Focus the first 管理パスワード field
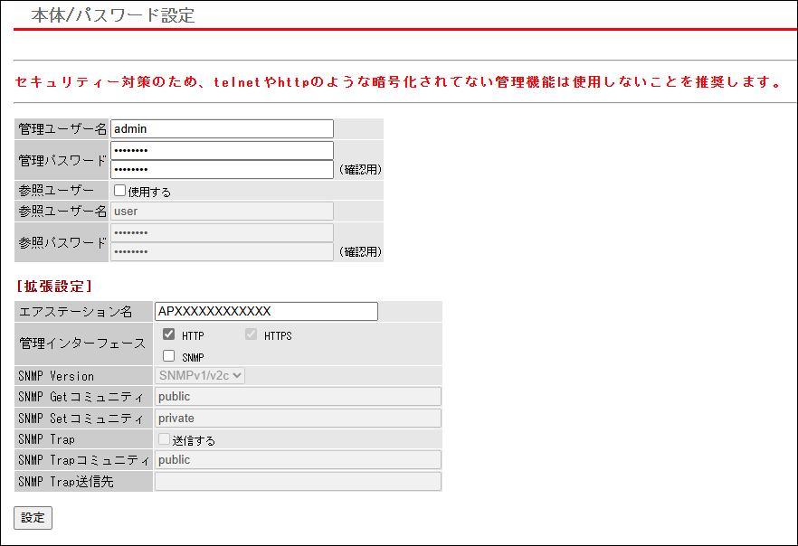 click(222, 150)
